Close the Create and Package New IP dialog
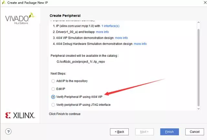This screenshot has height=140, width=207. pyautogui.click(x=205, y=2)
